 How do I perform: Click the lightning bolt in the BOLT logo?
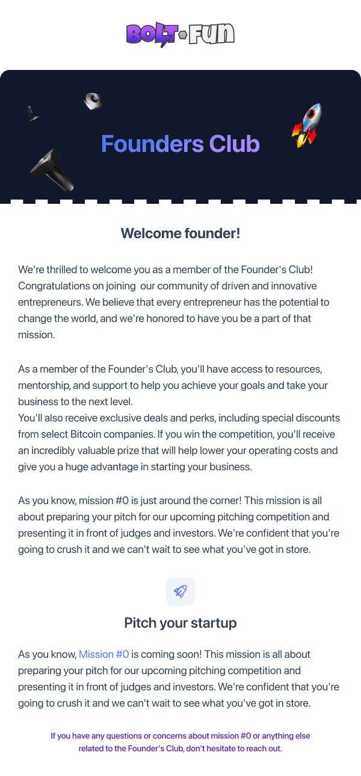[x=163, y=39]
